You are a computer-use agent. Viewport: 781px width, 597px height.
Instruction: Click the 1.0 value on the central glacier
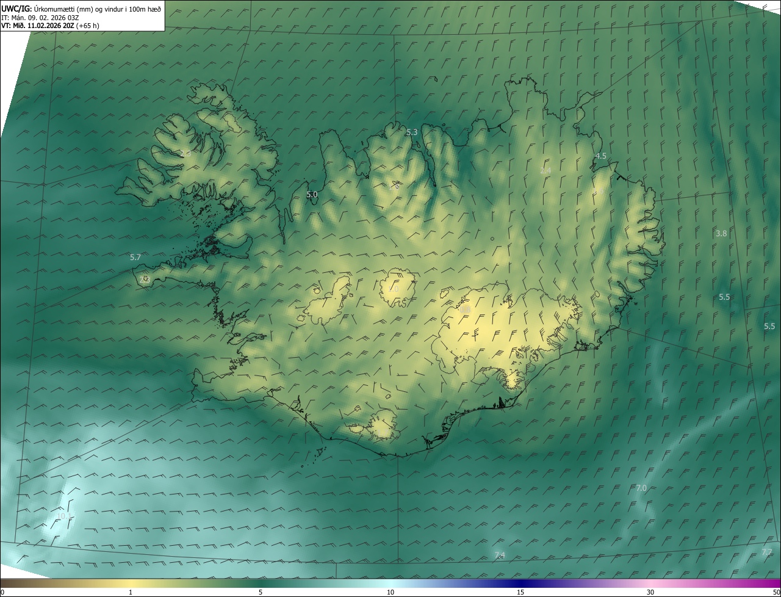pyautogui.click(x=394, y=289)
